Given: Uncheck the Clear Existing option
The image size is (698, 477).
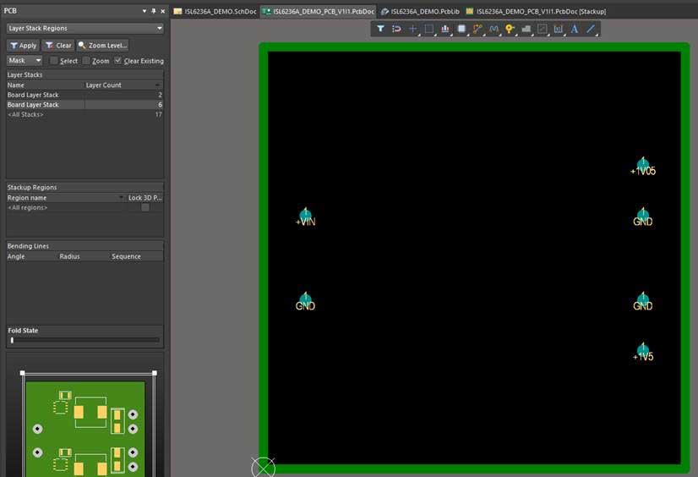Looking at the screenshot, I should point(117,61).
